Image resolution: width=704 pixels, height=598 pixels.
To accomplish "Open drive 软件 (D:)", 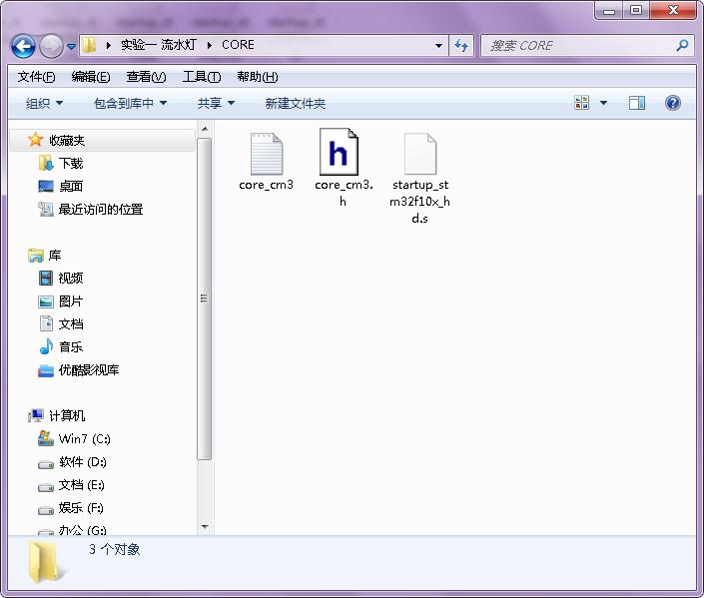I will [83, 462].
